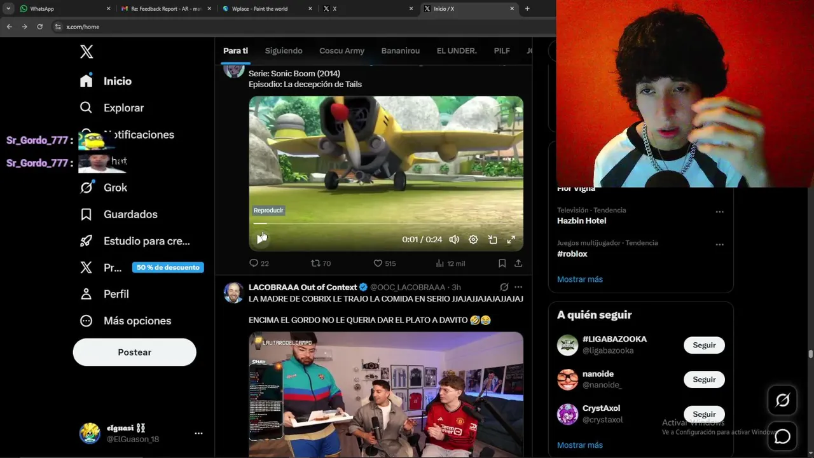Screen dimensions: 814x458
Task: Open @OOC_LACOBRAAA handle link
Action: point(408,288)
